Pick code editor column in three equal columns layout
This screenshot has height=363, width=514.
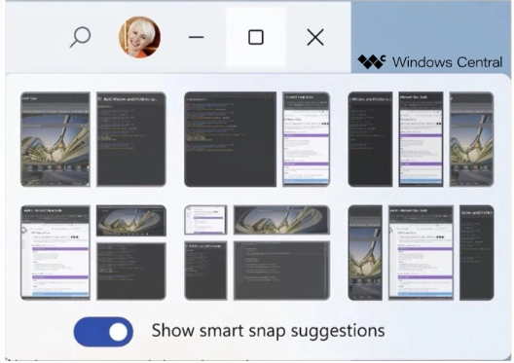tap(370, 139)
